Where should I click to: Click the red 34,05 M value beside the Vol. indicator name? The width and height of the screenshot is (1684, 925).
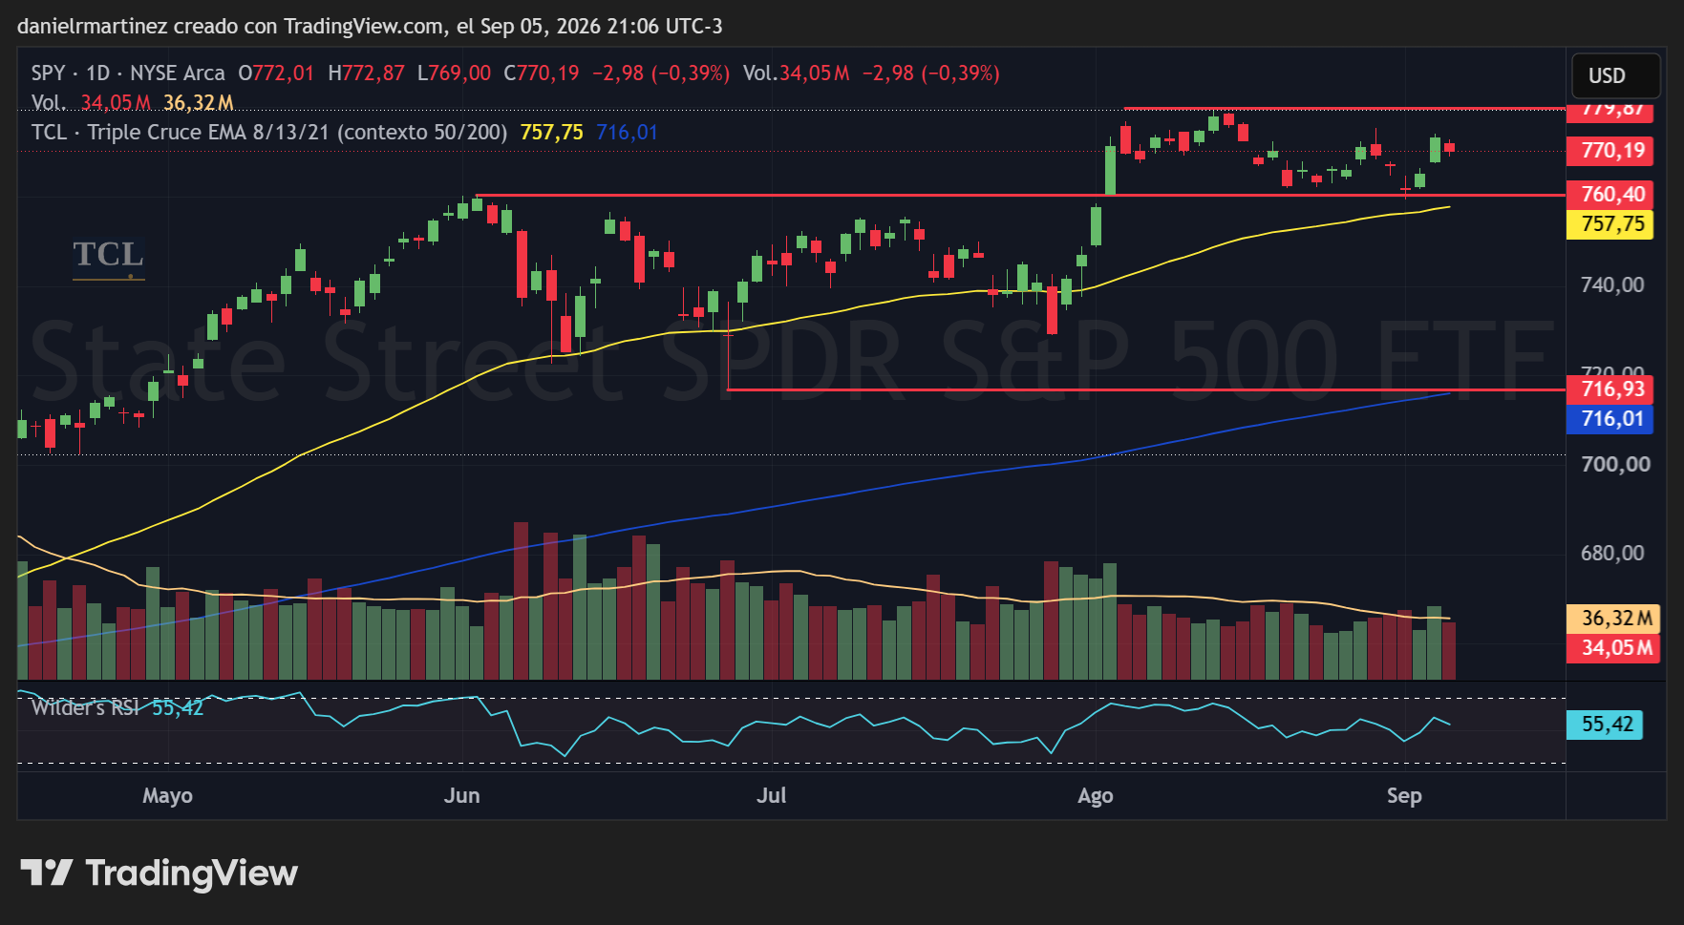point(116,103)
